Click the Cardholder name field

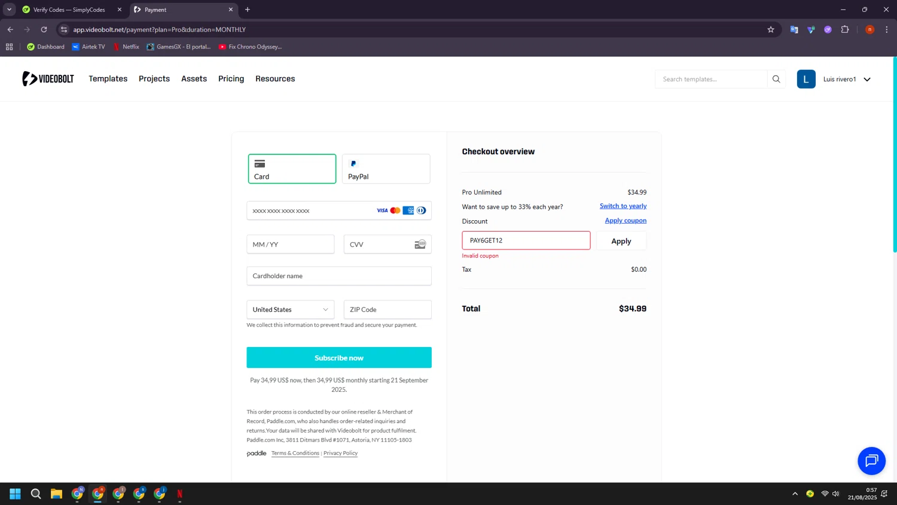pos(339,276)
